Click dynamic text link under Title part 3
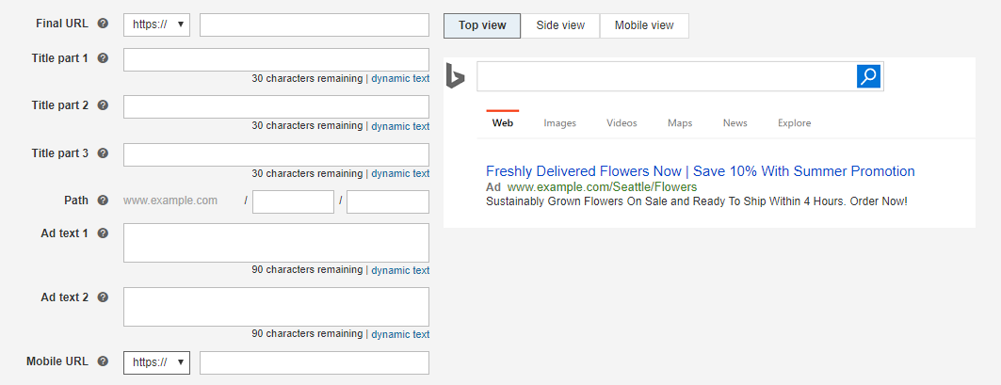Screen dimensions: 1001x385 pyautogui.click(x=400, y=173)
